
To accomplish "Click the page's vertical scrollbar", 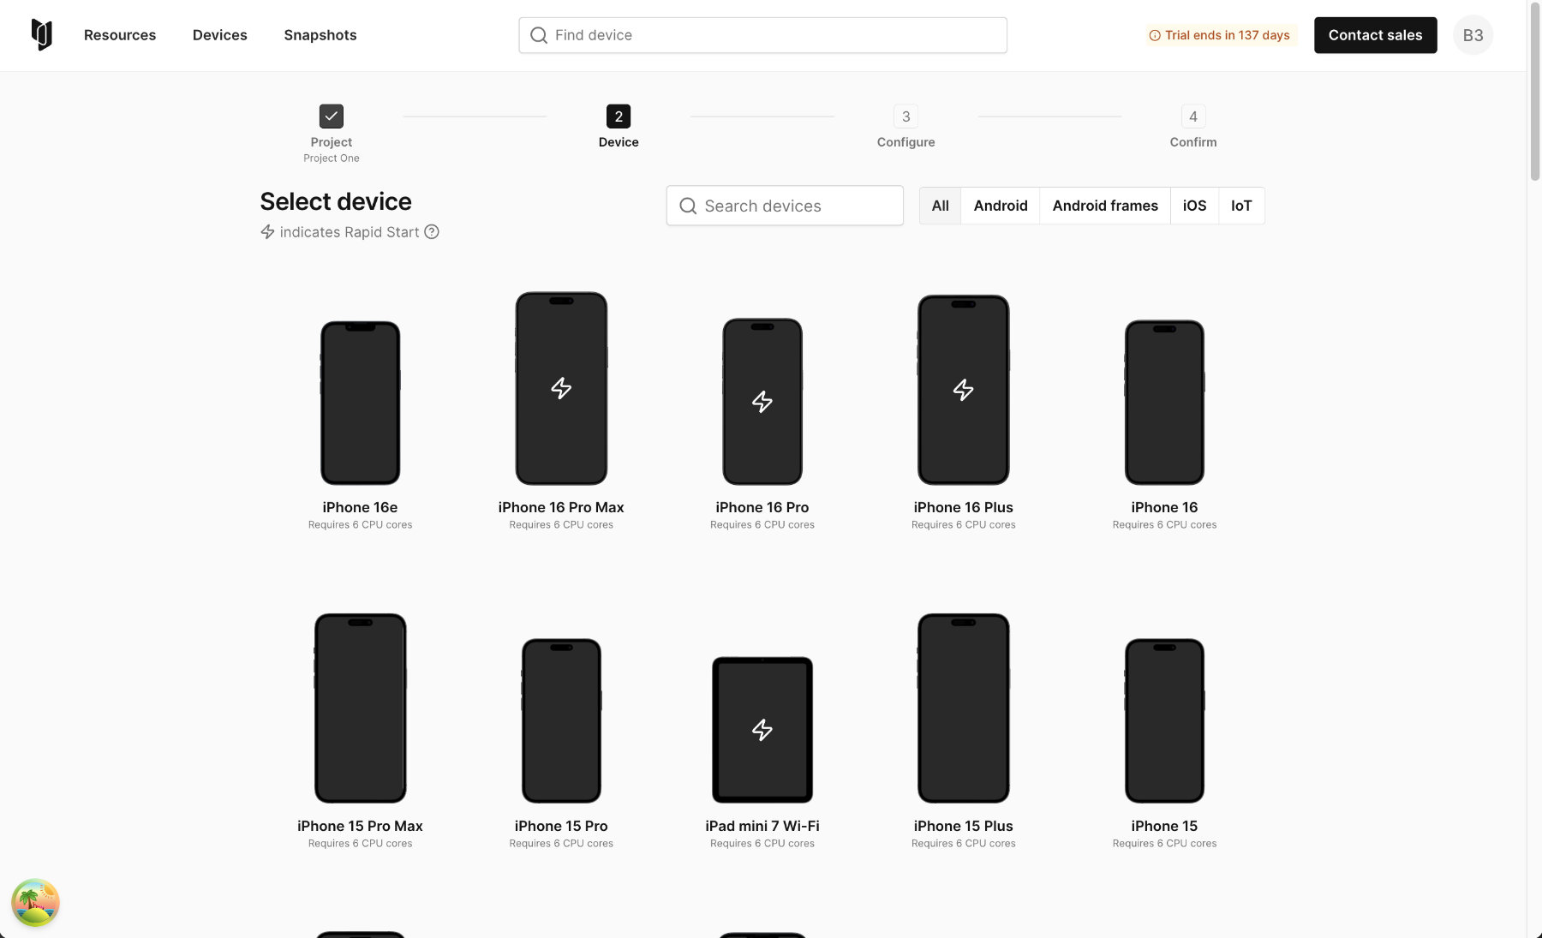I will pos(1534,94).
